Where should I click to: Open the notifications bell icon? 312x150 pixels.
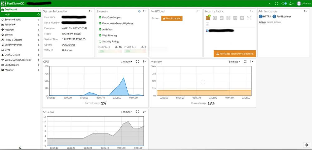point(291,3)
